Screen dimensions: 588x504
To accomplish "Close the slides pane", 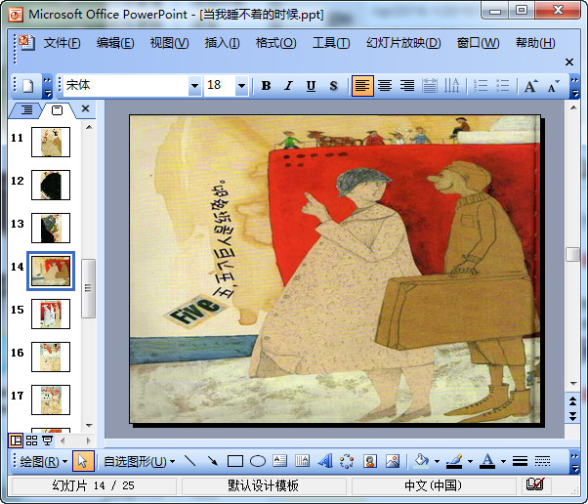I will tap(86, 108).
